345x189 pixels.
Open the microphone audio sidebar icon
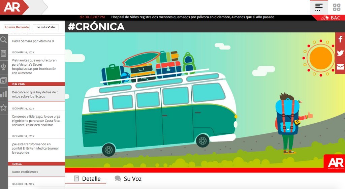point(4,67)
